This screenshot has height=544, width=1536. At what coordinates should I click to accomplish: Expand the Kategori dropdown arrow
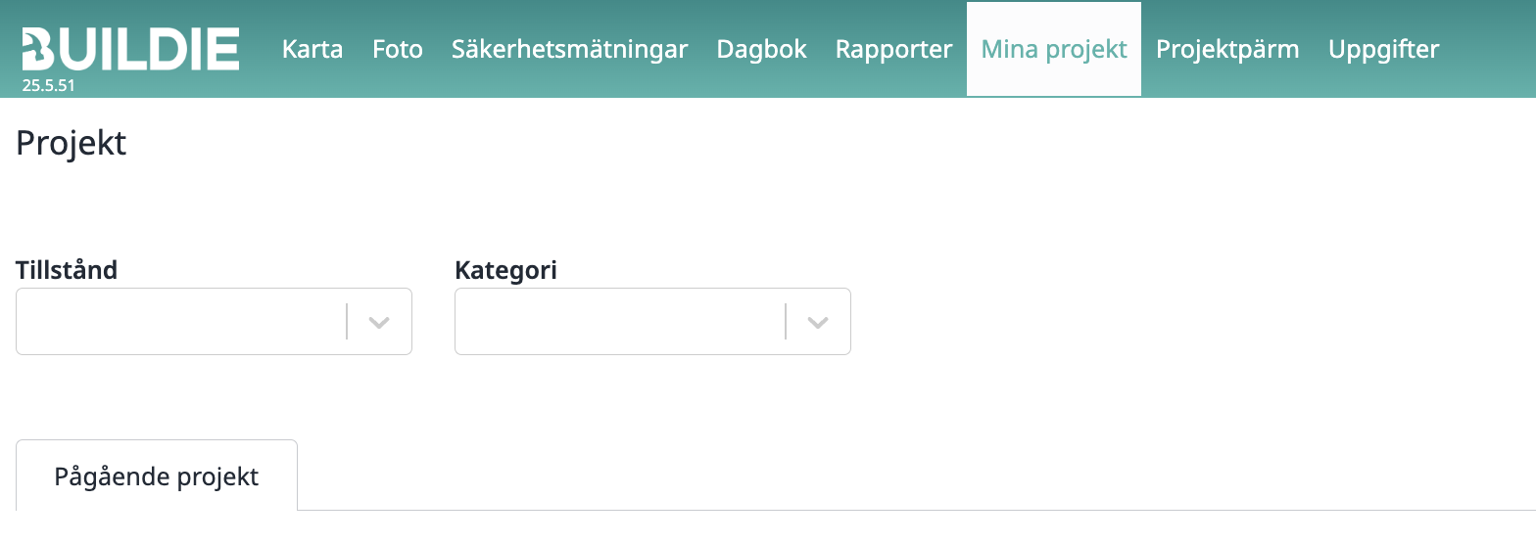coord(818,322)
